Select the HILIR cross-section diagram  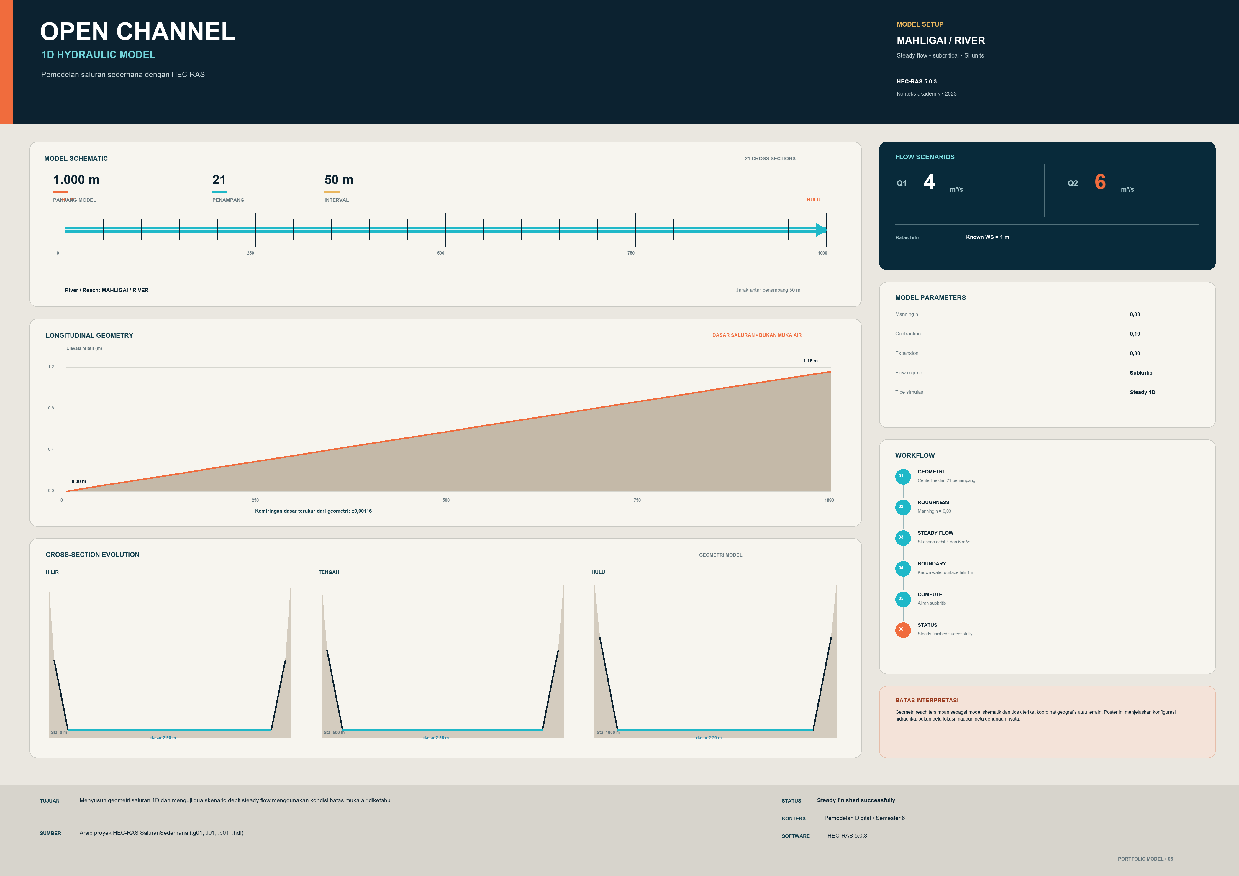pyautogui.click(x=169, y=661)
